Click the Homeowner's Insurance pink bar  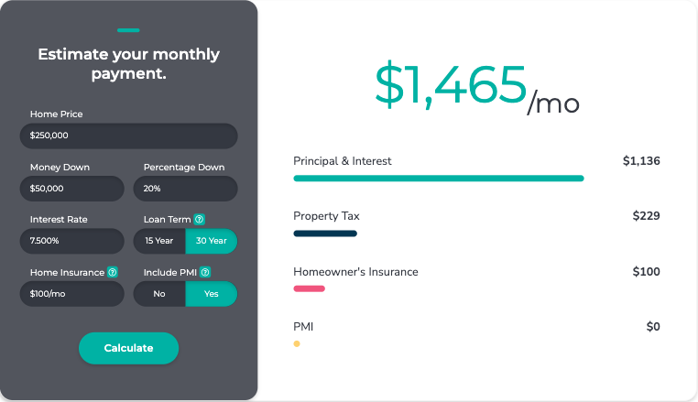pos(309,288)
